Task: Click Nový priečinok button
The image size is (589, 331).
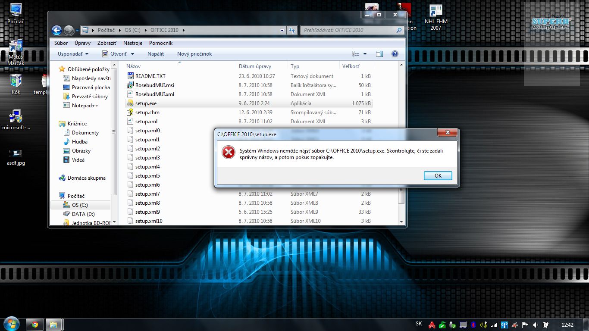Action: coord(194,54)
